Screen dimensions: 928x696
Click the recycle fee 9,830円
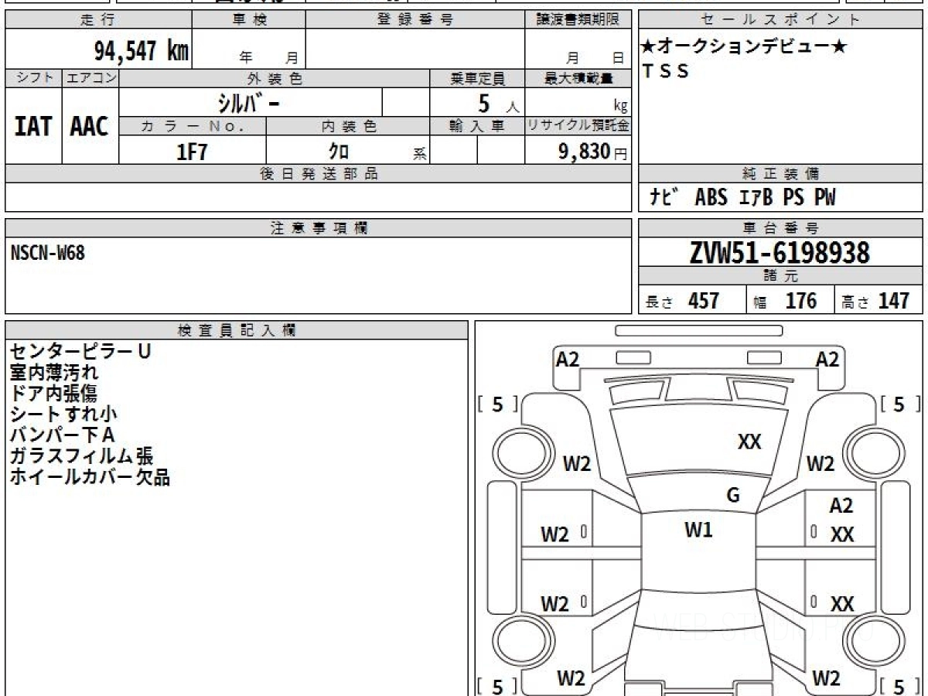click(593, 152)
